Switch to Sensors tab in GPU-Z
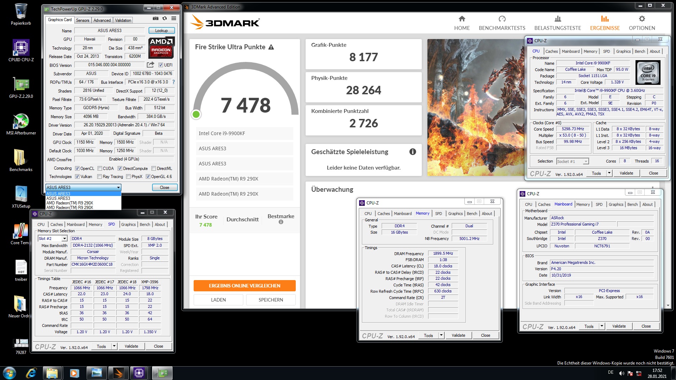The width and height of the screenshot is (676, 380). click(x=82, y=20)
